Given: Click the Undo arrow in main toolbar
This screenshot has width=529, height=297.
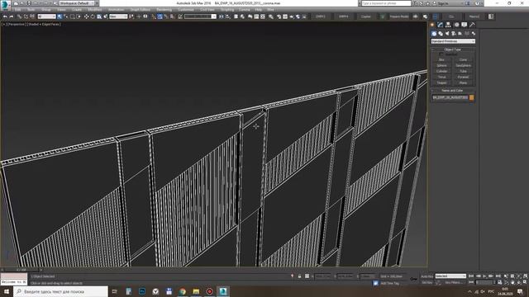Looking at the screenshot, I should pyautogui.click(x=5, y=16).
